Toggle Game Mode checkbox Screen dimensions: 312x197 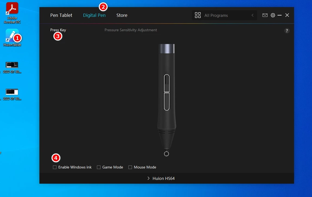point(99,167)
